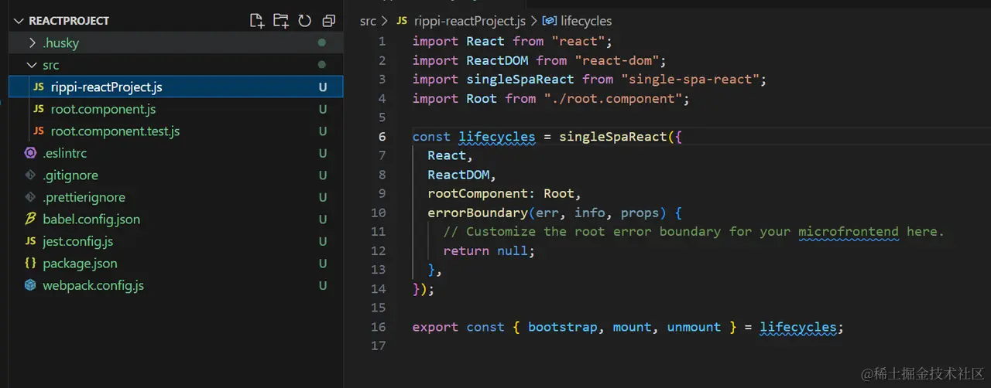Click line number 10 in the gutter
This screenshot has width=991, height=388.
point(379,213)
